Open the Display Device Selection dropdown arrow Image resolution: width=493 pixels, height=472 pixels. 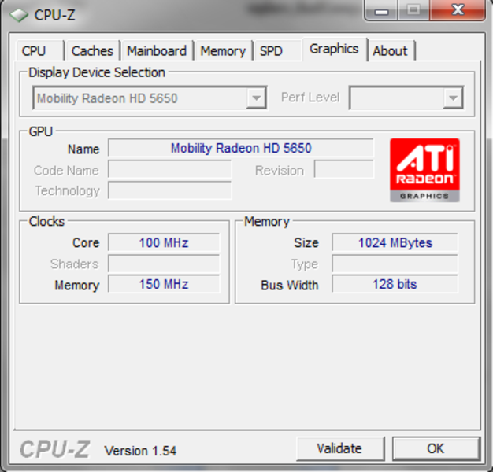256,98
